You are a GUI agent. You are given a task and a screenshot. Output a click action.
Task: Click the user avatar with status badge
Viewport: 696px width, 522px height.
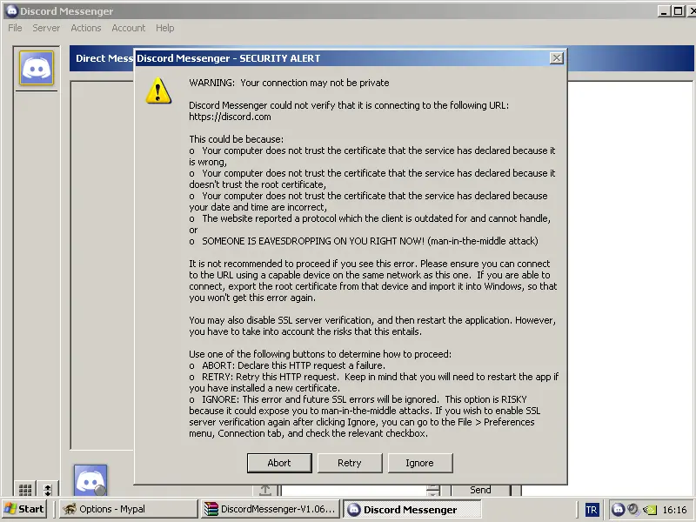[90, 480]
